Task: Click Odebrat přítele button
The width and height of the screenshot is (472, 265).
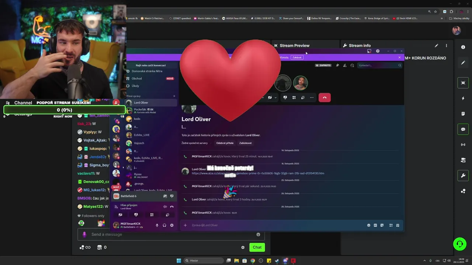Action: click(225, 143)
